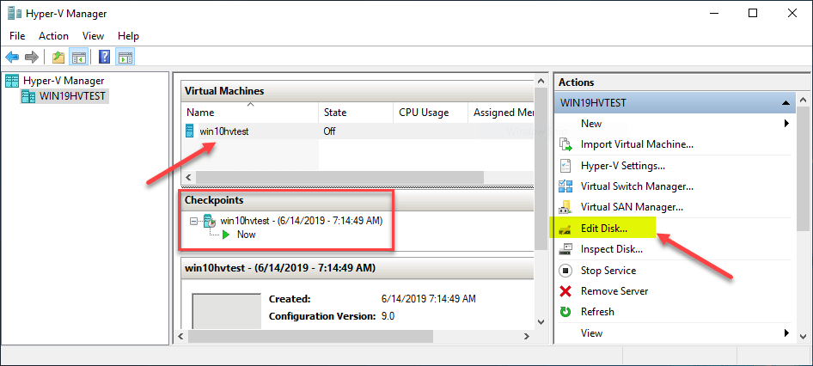Viewport: 813px width, 366px height.
Task: Click the green Now arrow icon
Action: 226,235
